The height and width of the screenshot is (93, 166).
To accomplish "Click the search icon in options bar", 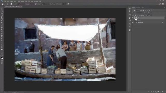I will point(160,4).
